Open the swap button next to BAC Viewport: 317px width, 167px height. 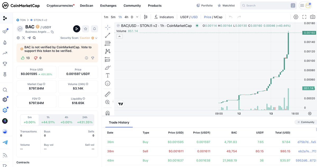(x=77, y=29)
